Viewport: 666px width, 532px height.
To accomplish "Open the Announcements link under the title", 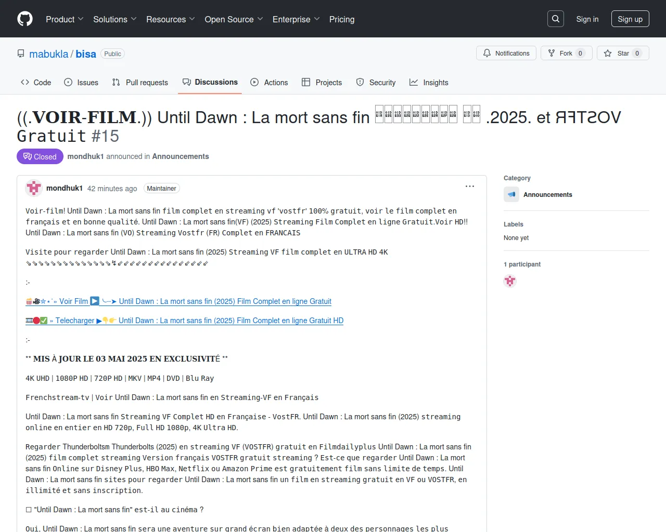I will pyautogui.click(x=181, y=156).
